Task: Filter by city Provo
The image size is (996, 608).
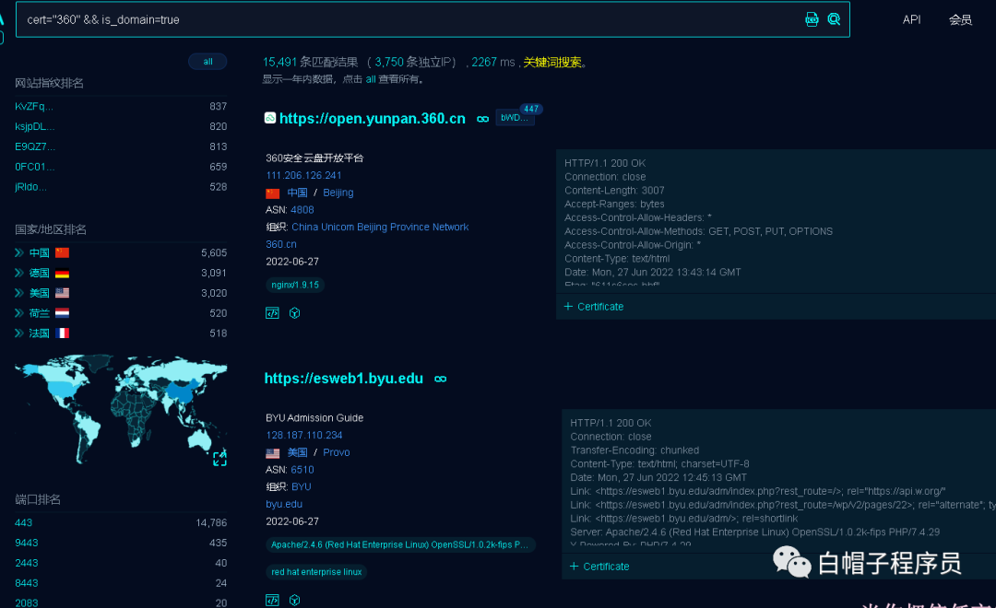Action: click(336, 452)
